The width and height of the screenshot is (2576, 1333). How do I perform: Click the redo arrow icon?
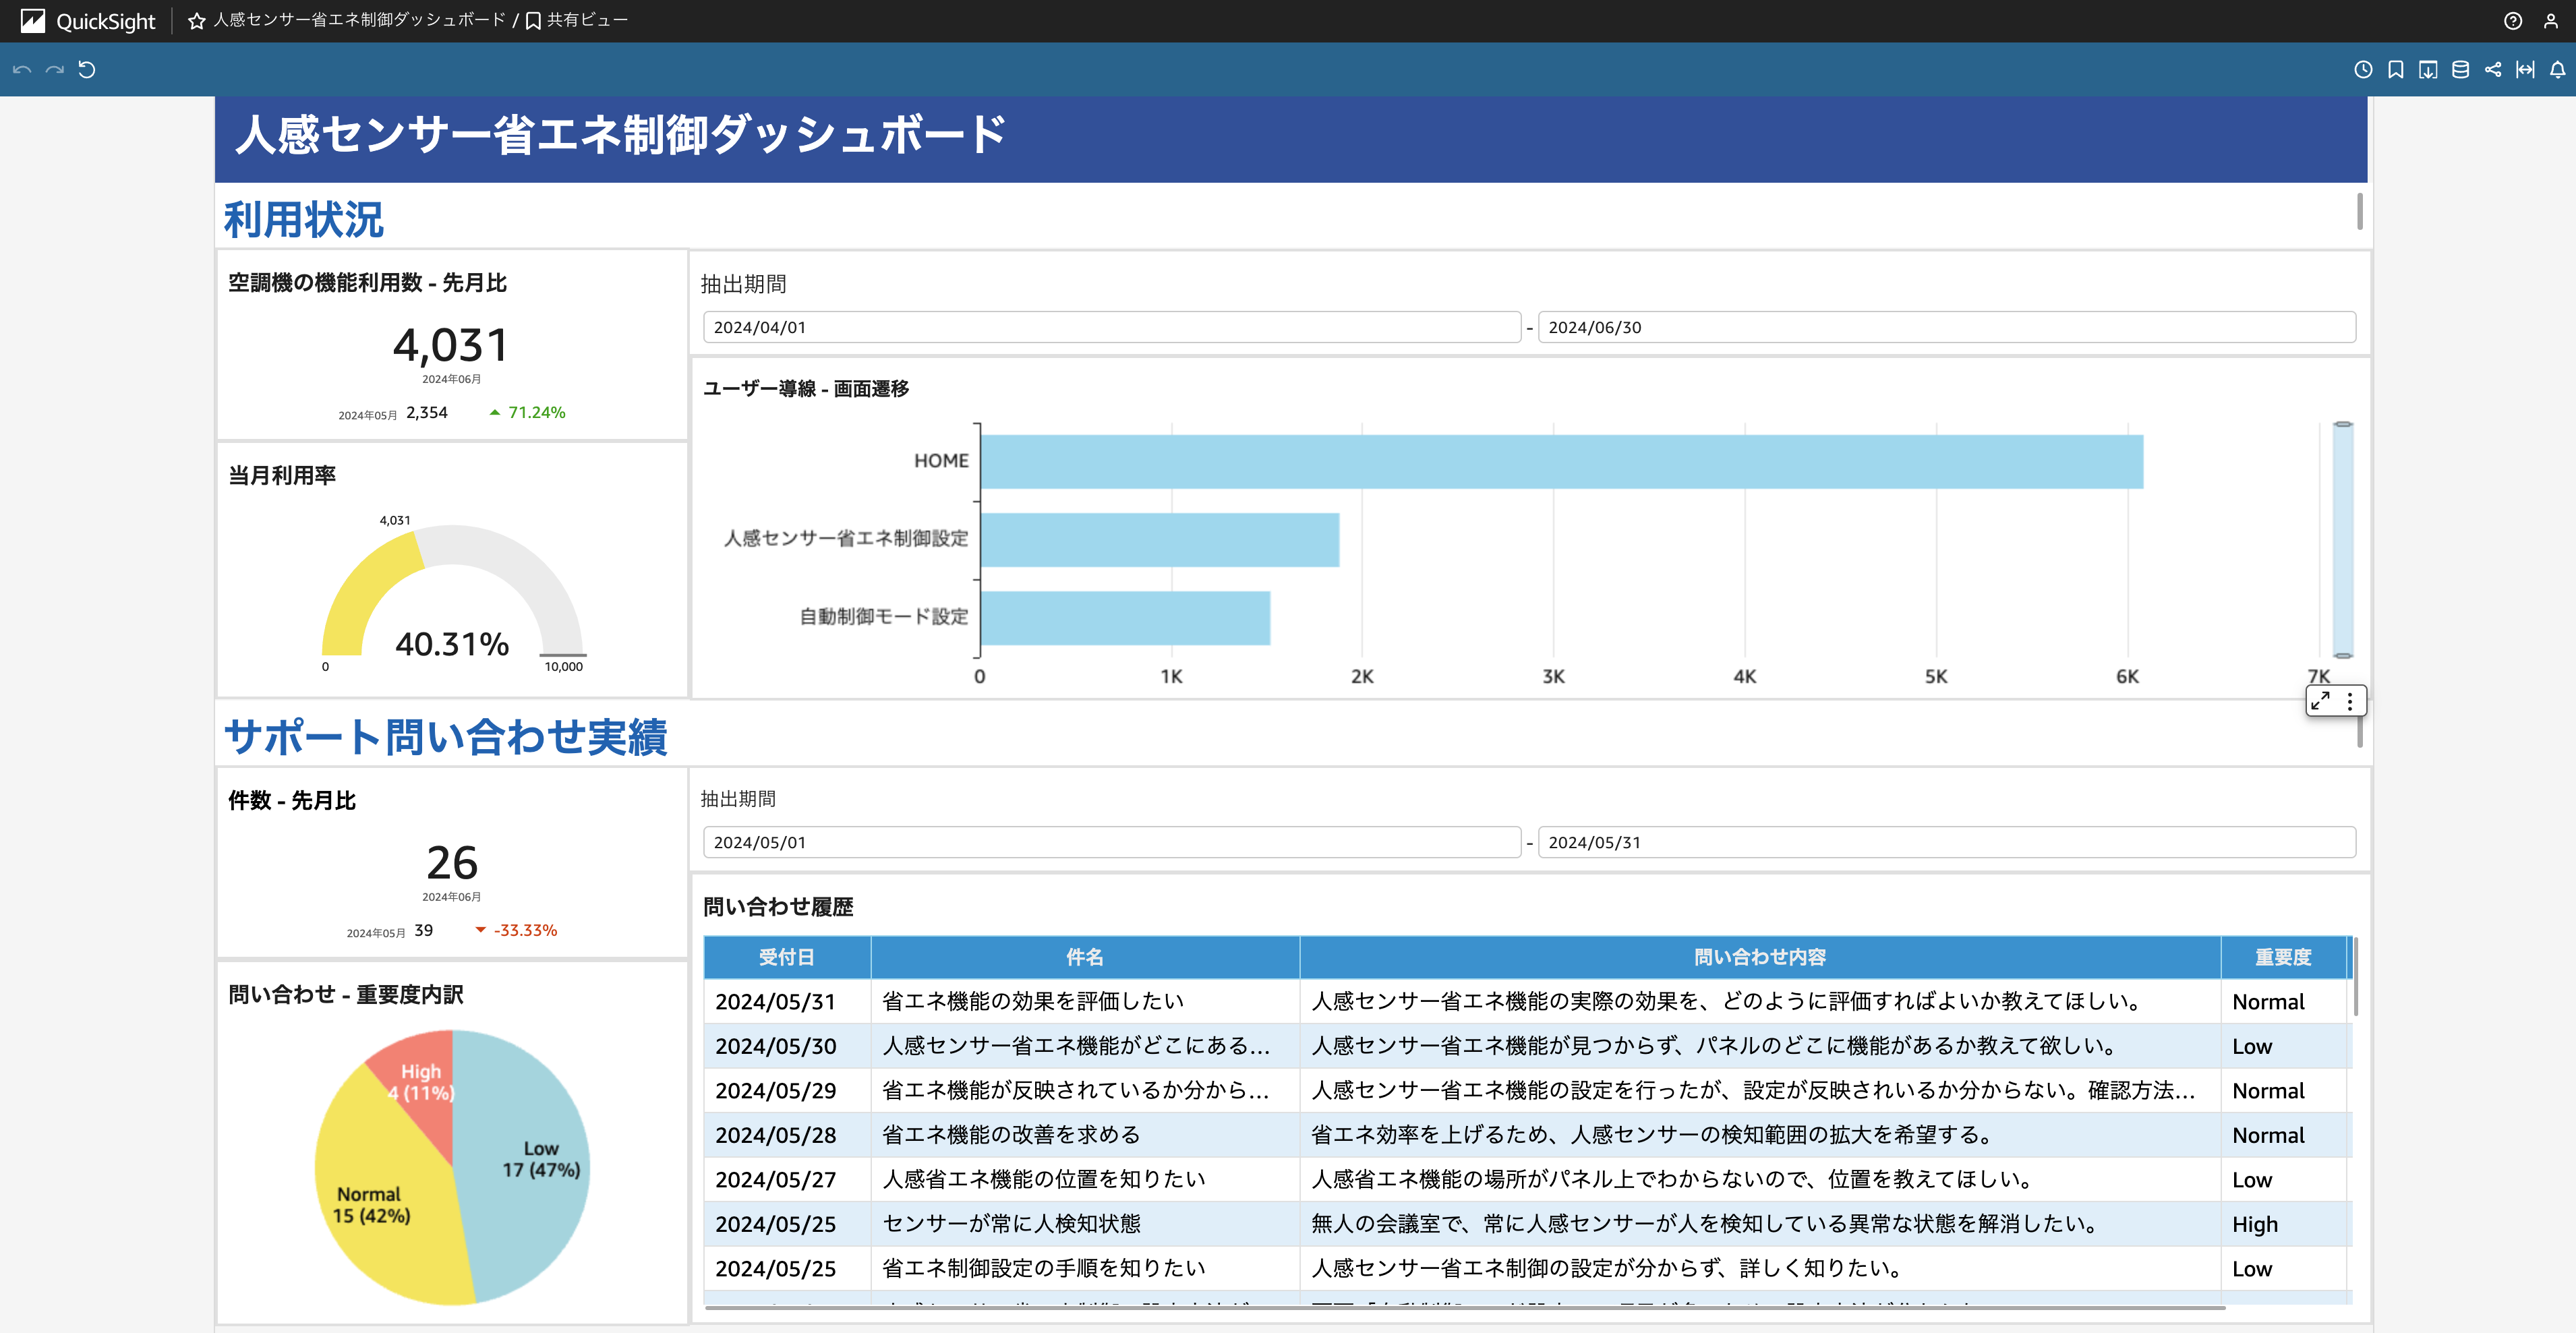tap(54, 69)
